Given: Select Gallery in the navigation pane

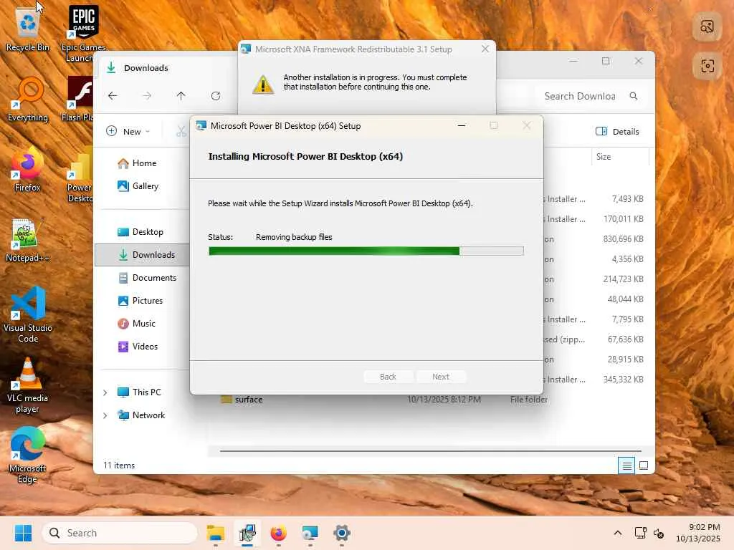Looking at the screenshot, I should point(145,186).
